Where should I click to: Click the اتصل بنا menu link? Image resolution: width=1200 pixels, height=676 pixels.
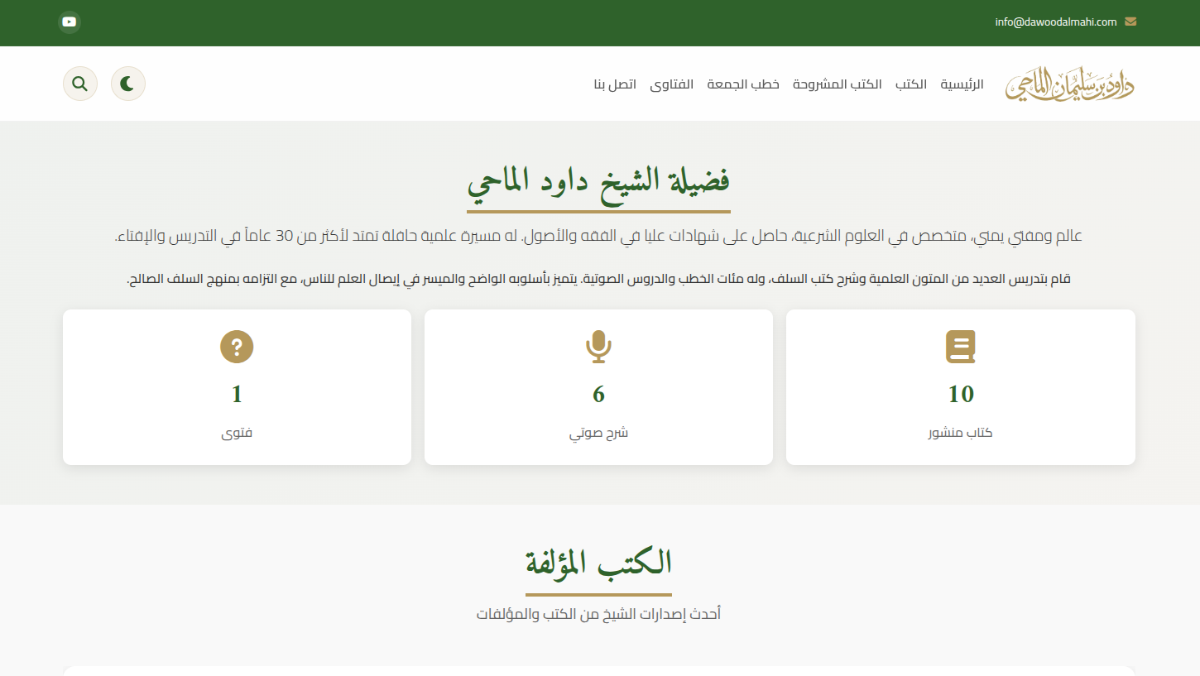coord(615,84)
